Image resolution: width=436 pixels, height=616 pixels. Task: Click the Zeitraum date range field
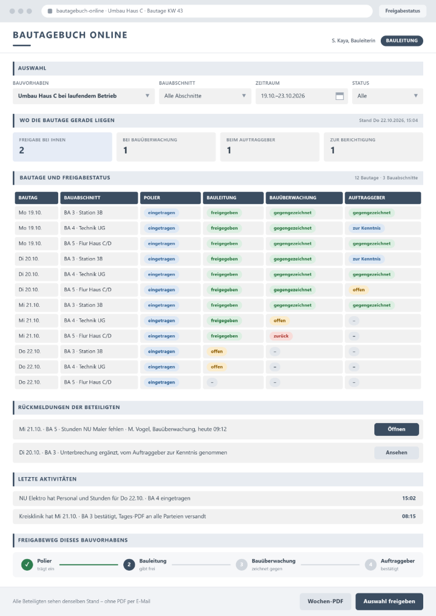(x=302, y=96)
